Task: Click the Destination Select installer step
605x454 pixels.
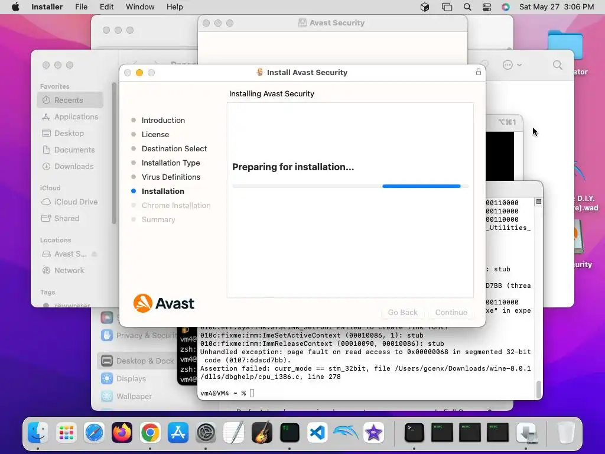Action: coord(174,148)
